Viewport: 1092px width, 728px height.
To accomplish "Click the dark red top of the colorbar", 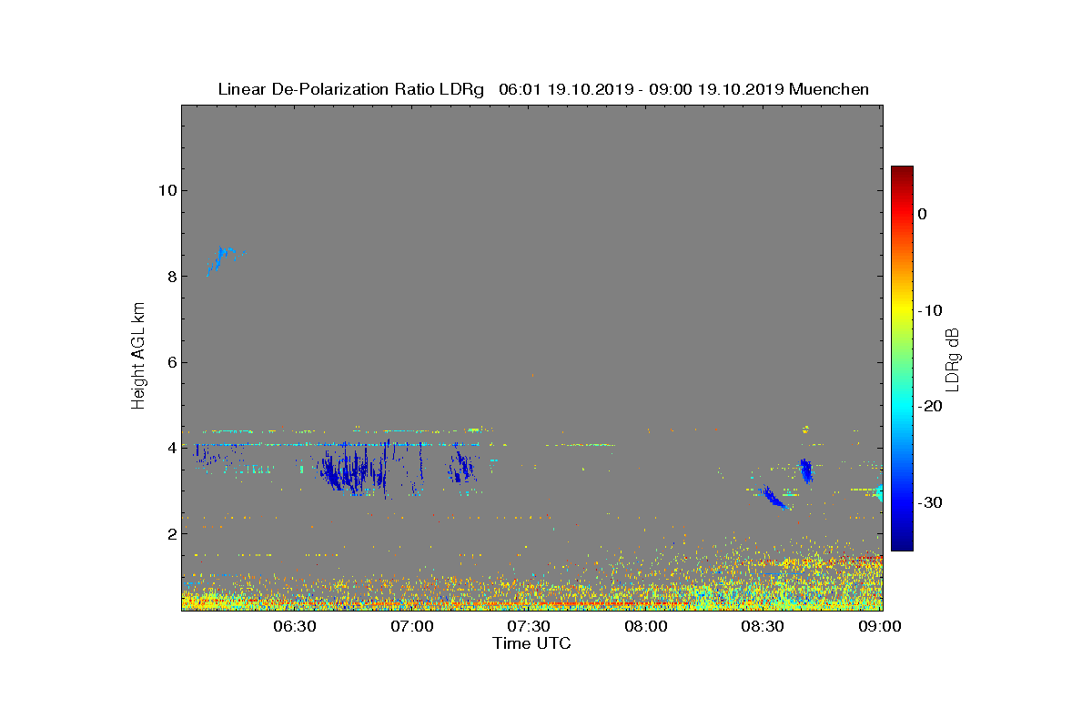I will 902,172.
